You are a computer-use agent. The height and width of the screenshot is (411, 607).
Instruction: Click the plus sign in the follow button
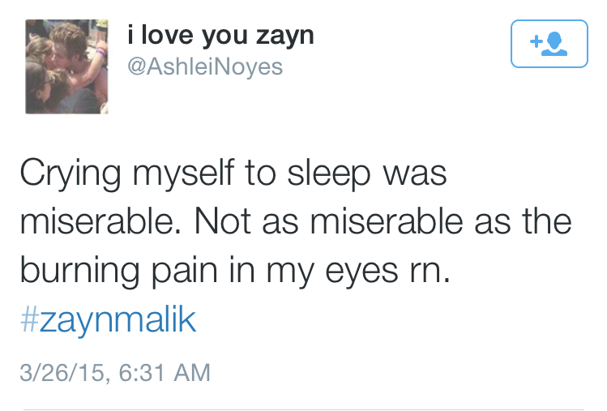tap(536, 41)
